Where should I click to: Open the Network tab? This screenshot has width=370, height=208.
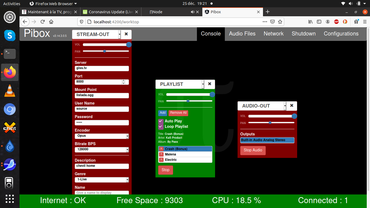coord(274,34)
